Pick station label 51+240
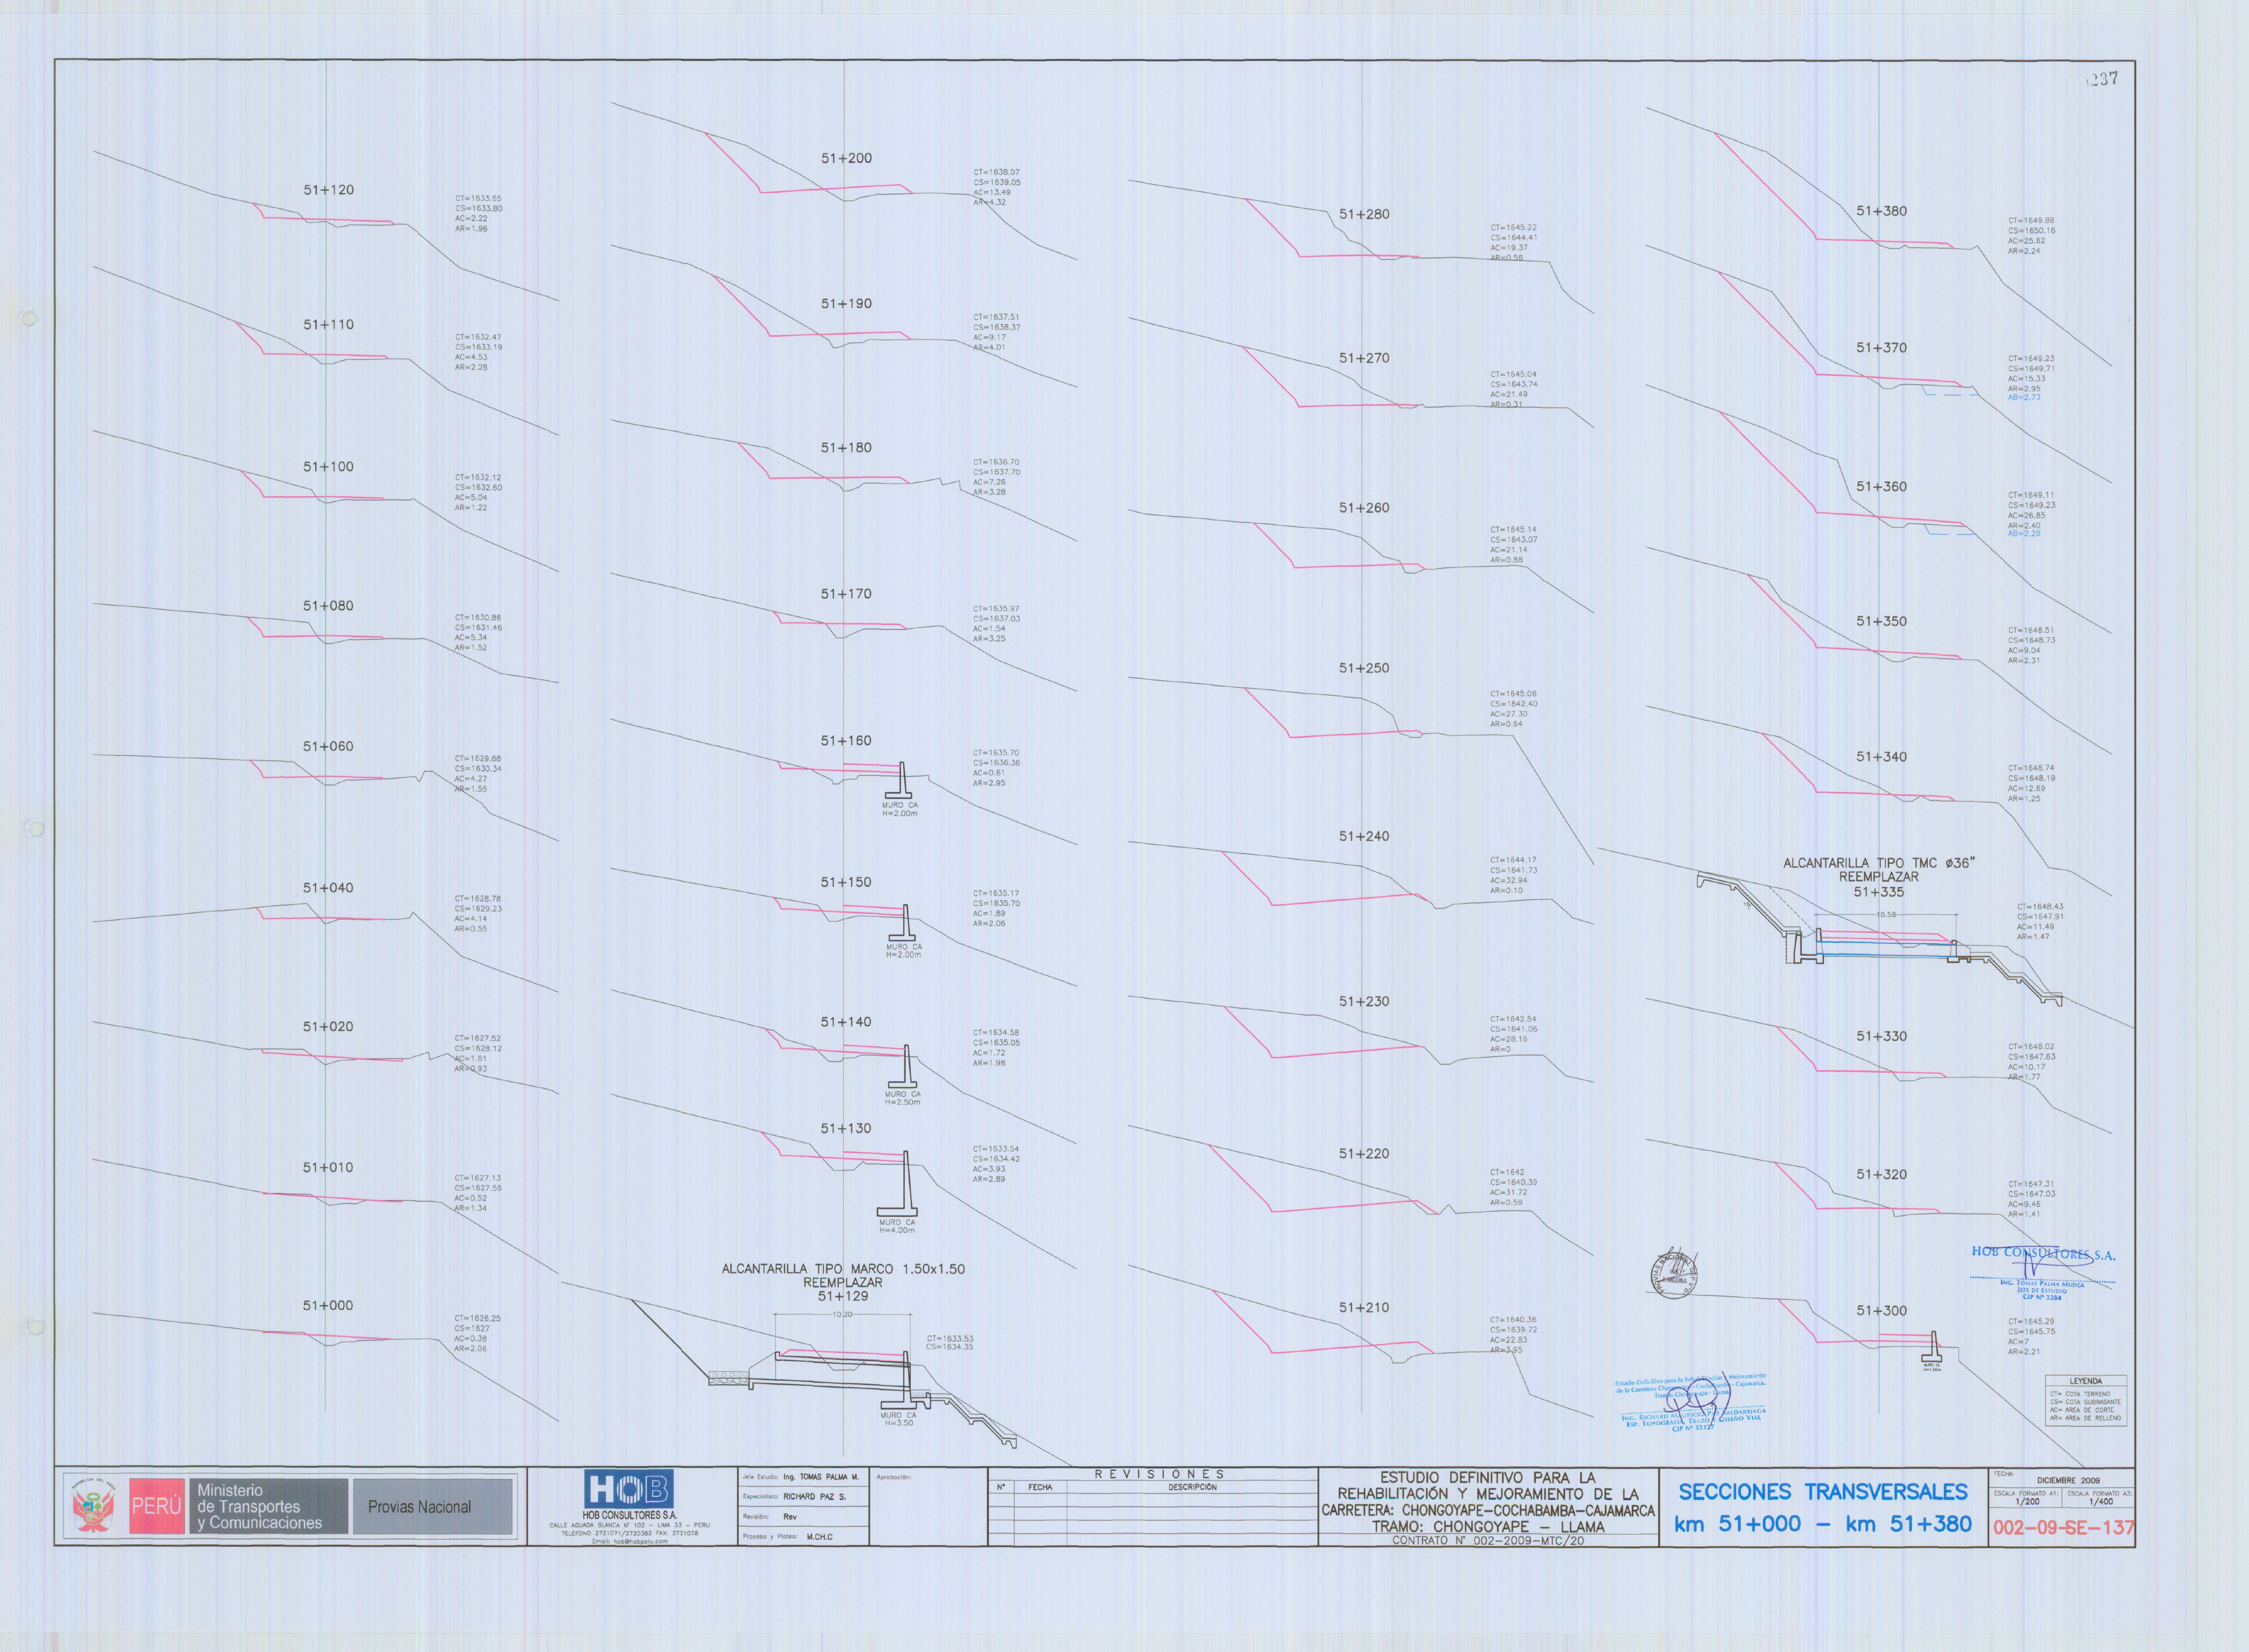2249x1652 pixels. (1364, 837)
